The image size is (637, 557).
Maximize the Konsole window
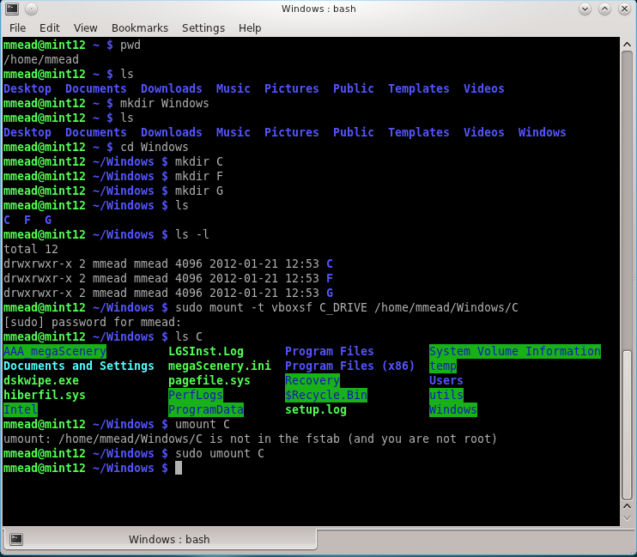(x=604, y=9)
